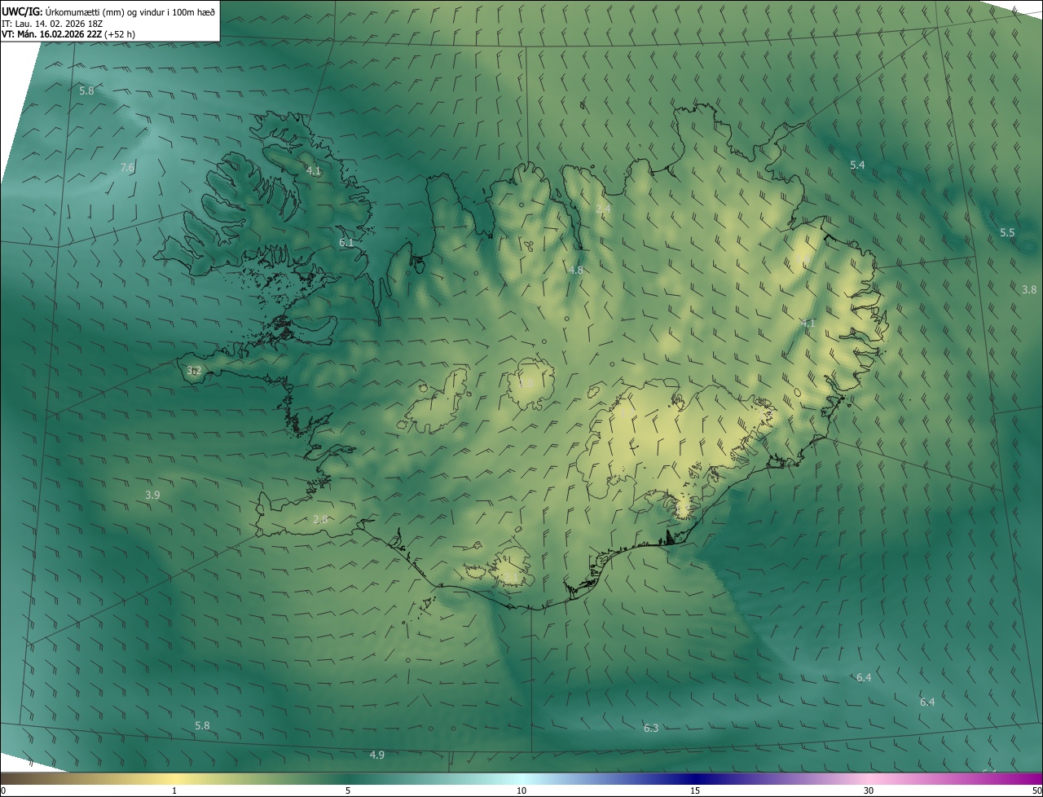The image size is (1043, 797).
Task: Click the 2.8 value on Reykjanes peninsula
Action: tap(320, 519)
